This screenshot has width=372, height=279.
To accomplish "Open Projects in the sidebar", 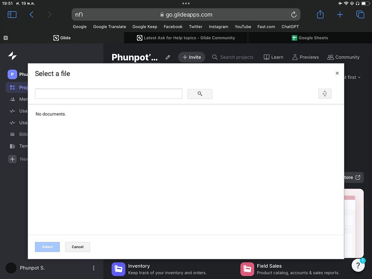I will [12, 87].
